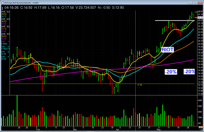Click the tallest green volume bar near January 20
The height and width of the screenshot is (132, 204).
pyautogui.click(x=17, y=110)
